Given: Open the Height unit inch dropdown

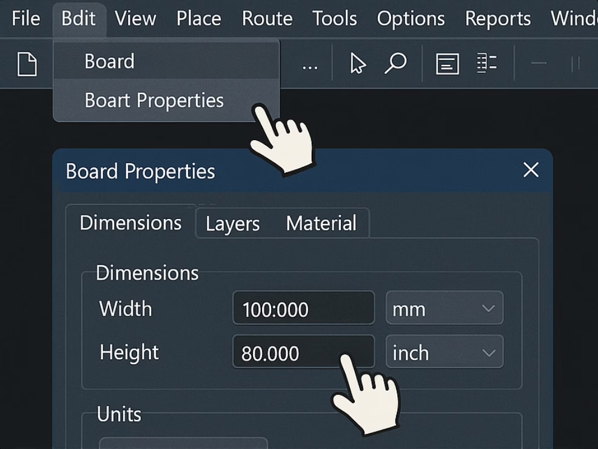Looking at the screenshot, I should (x=445, y=352).
